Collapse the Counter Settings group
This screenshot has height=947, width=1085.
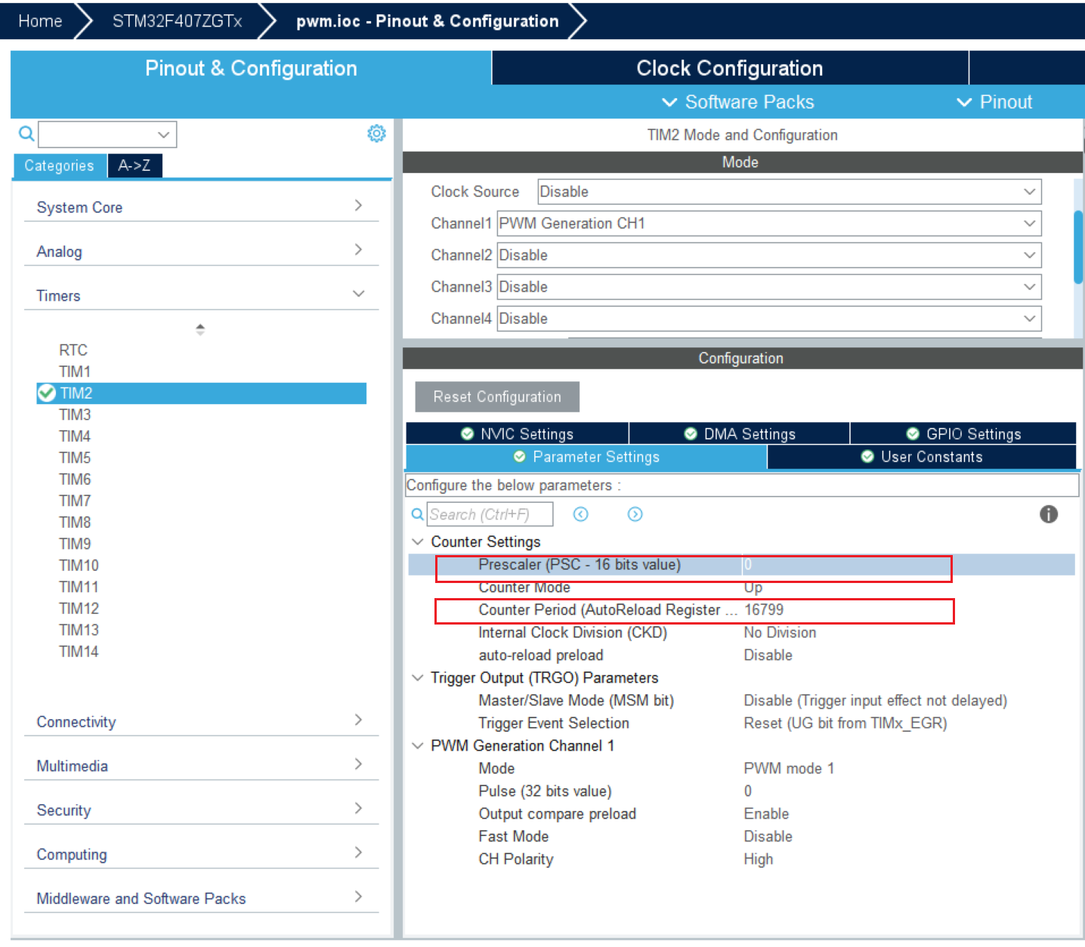[x=417, y=541]
